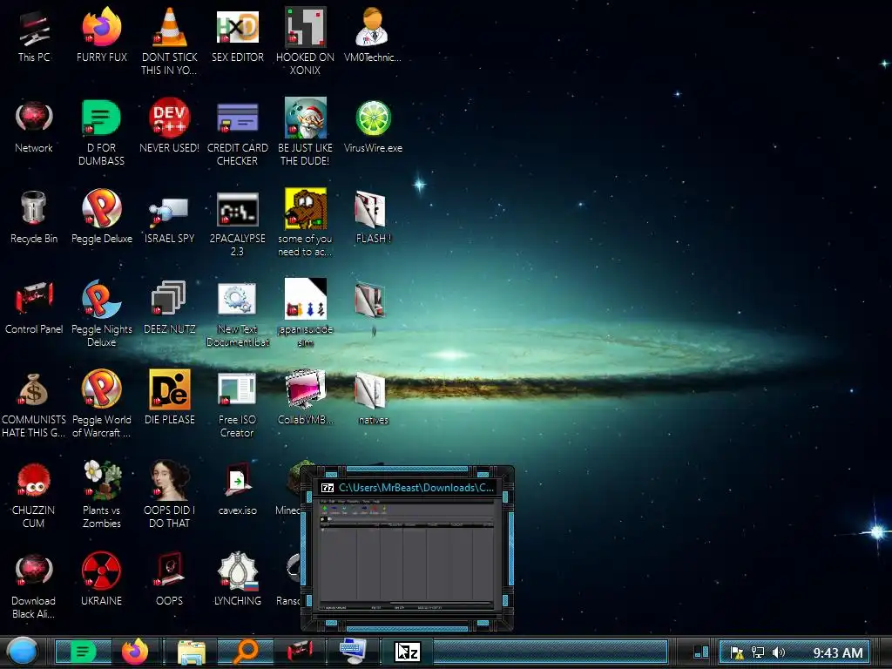Click the network status tray icon
The height and width of the screenshot is (669, 892).
[x=758, y=652]
